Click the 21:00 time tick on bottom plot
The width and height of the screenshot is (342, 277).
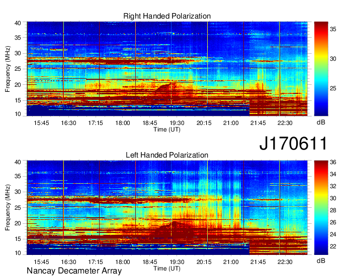tap(231, 261)
